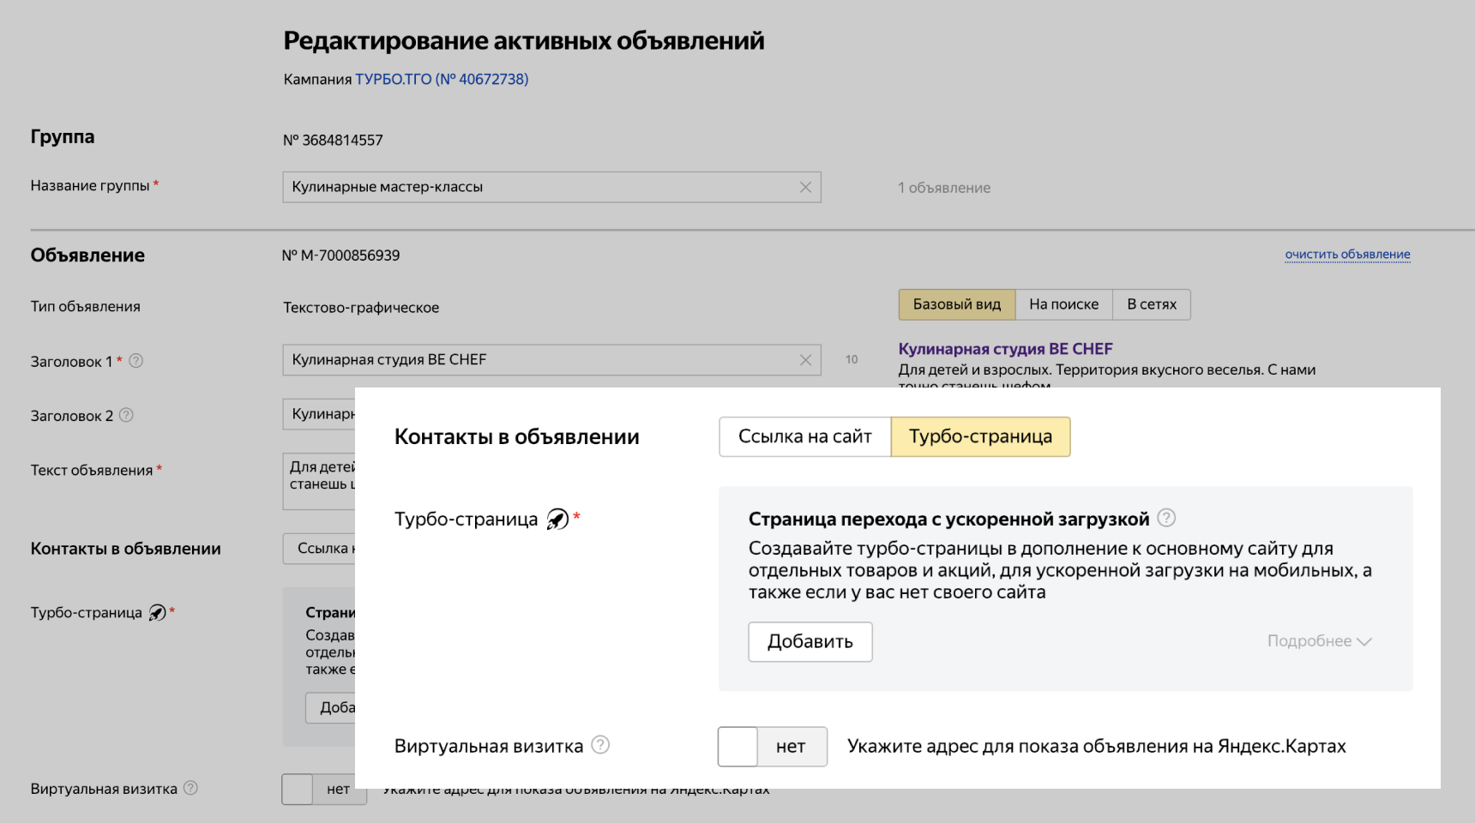This screenshot has width=1475, height=823.
Task: Choose the enlarged Турбо-страница tab button
Action: coord(980,436)
